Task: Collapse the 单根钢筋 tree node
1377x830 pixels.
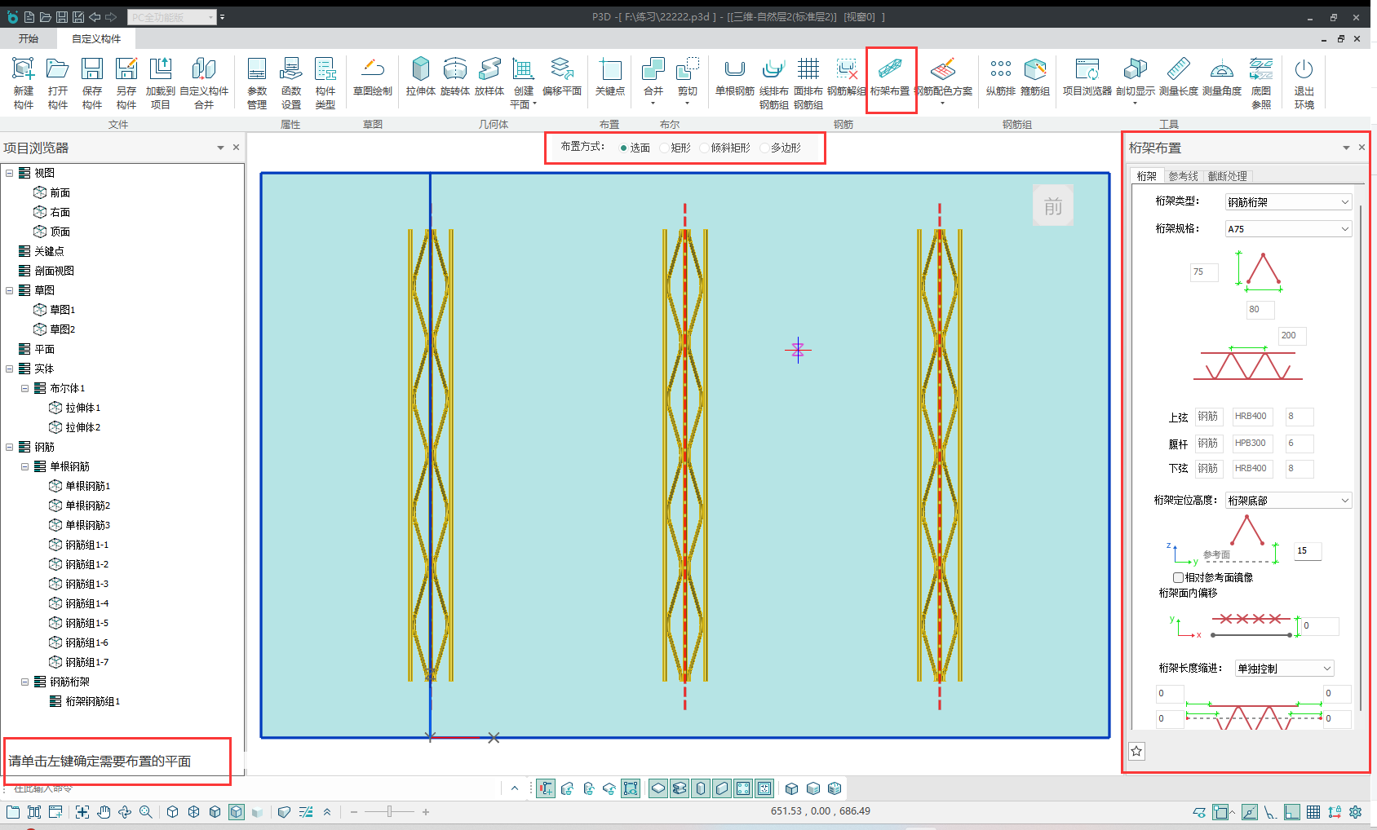Action: 25,466
